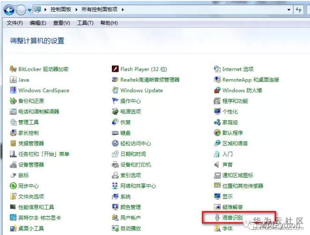Open 备份和还原 icon
The width and height of the screenshot is (310, 235).
(x=13, y=101)
